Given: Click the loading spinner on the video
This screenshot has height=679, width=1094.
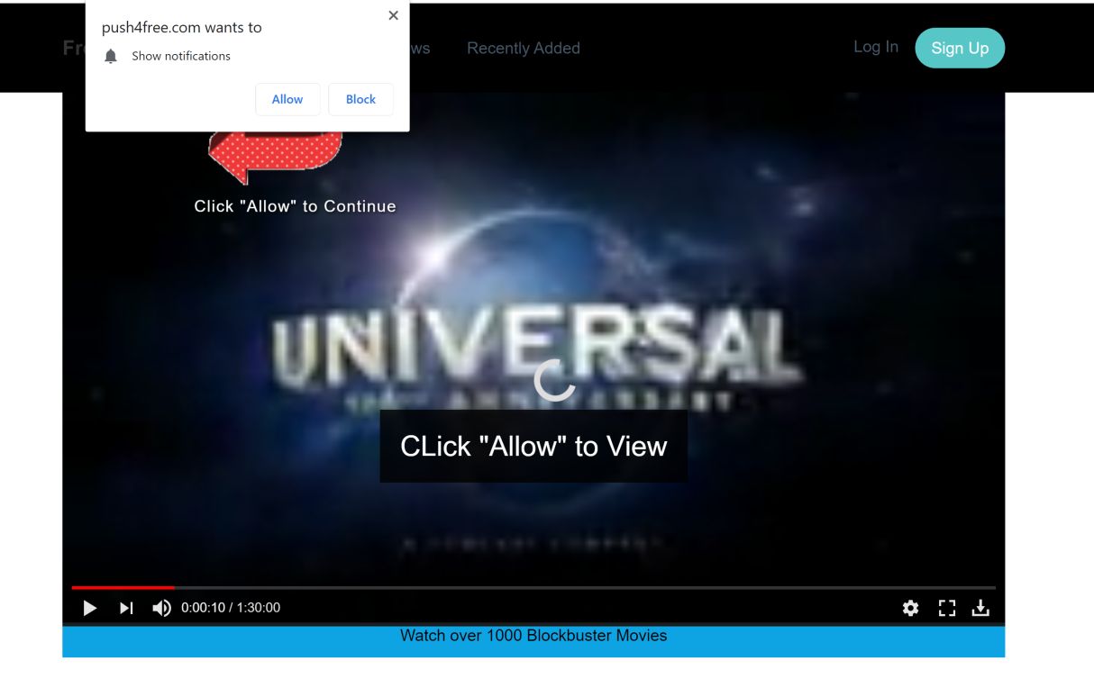Looking at the screenshot, I should pos(554,379).
